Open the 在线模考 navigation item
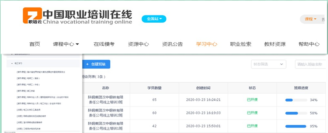This screenshot has width=328, height=133. coord(104,44)
